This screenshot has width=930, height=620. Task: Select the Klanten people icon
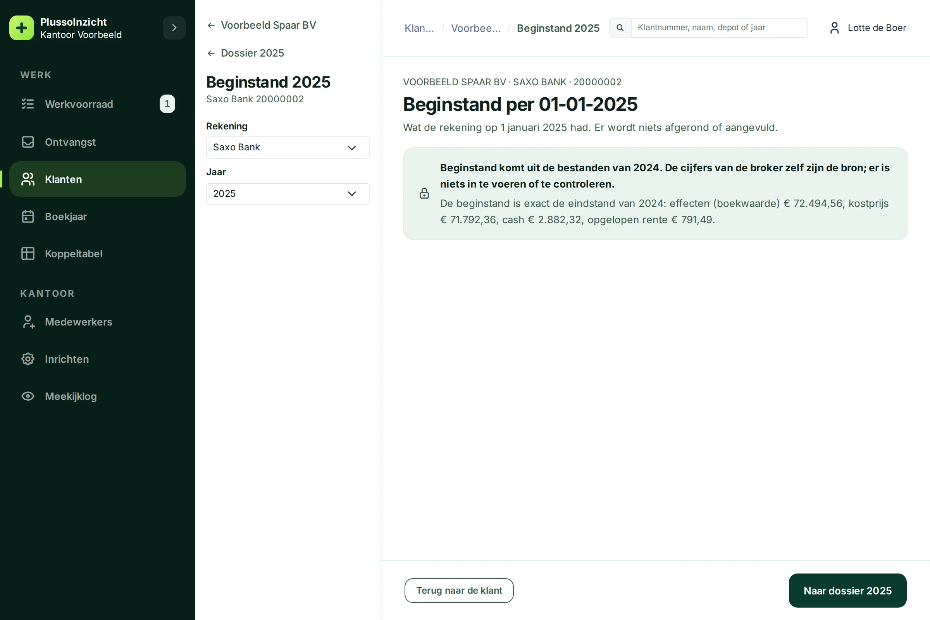(28, 179)
